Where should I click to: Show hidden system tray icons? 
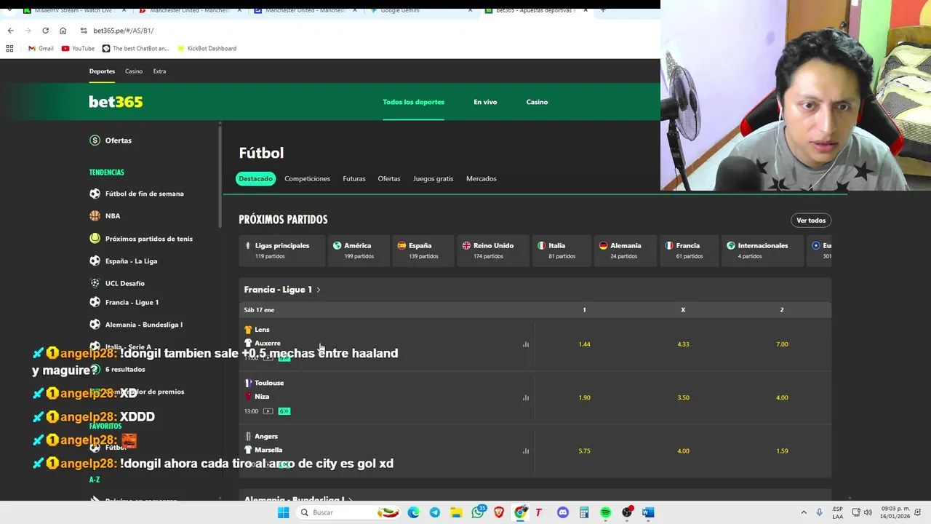pyautogui.click(x=804, y=512)
